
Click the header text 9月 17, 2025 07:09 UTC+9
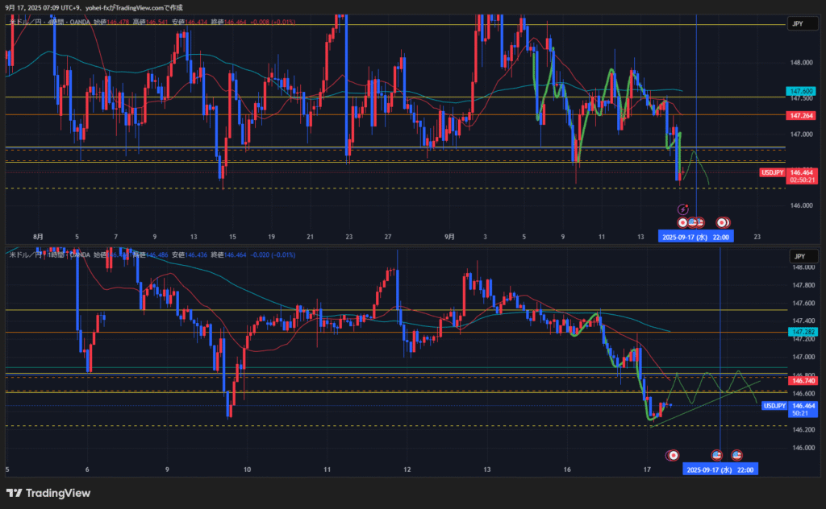[44, 8]
